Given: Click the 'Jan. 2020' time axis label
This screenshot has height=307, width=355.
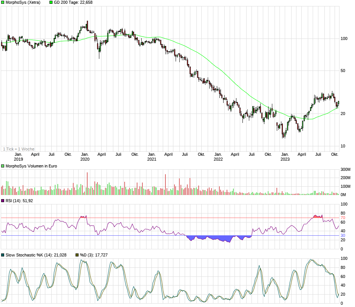Looking at the screenshot, I should [x=85, y=157].
